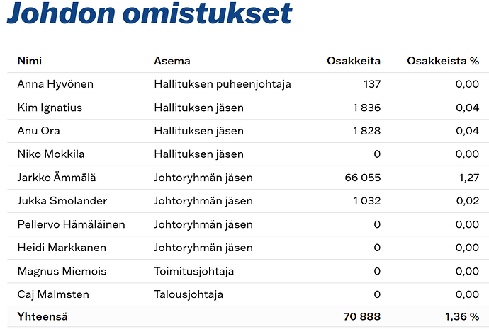Image resolution: width=489 pixels, height=329 pixels.
Task: Click the Osakkeista % column header
Action: coord(443,61)
